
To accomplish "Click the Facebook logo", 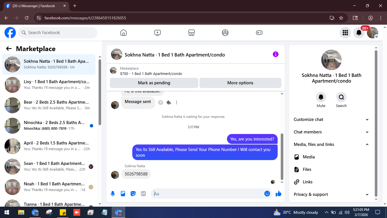I will click(x=10, y=33).
